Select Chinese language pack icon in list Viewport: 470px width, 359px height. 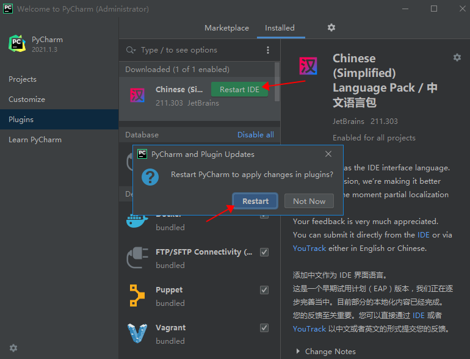137,95
